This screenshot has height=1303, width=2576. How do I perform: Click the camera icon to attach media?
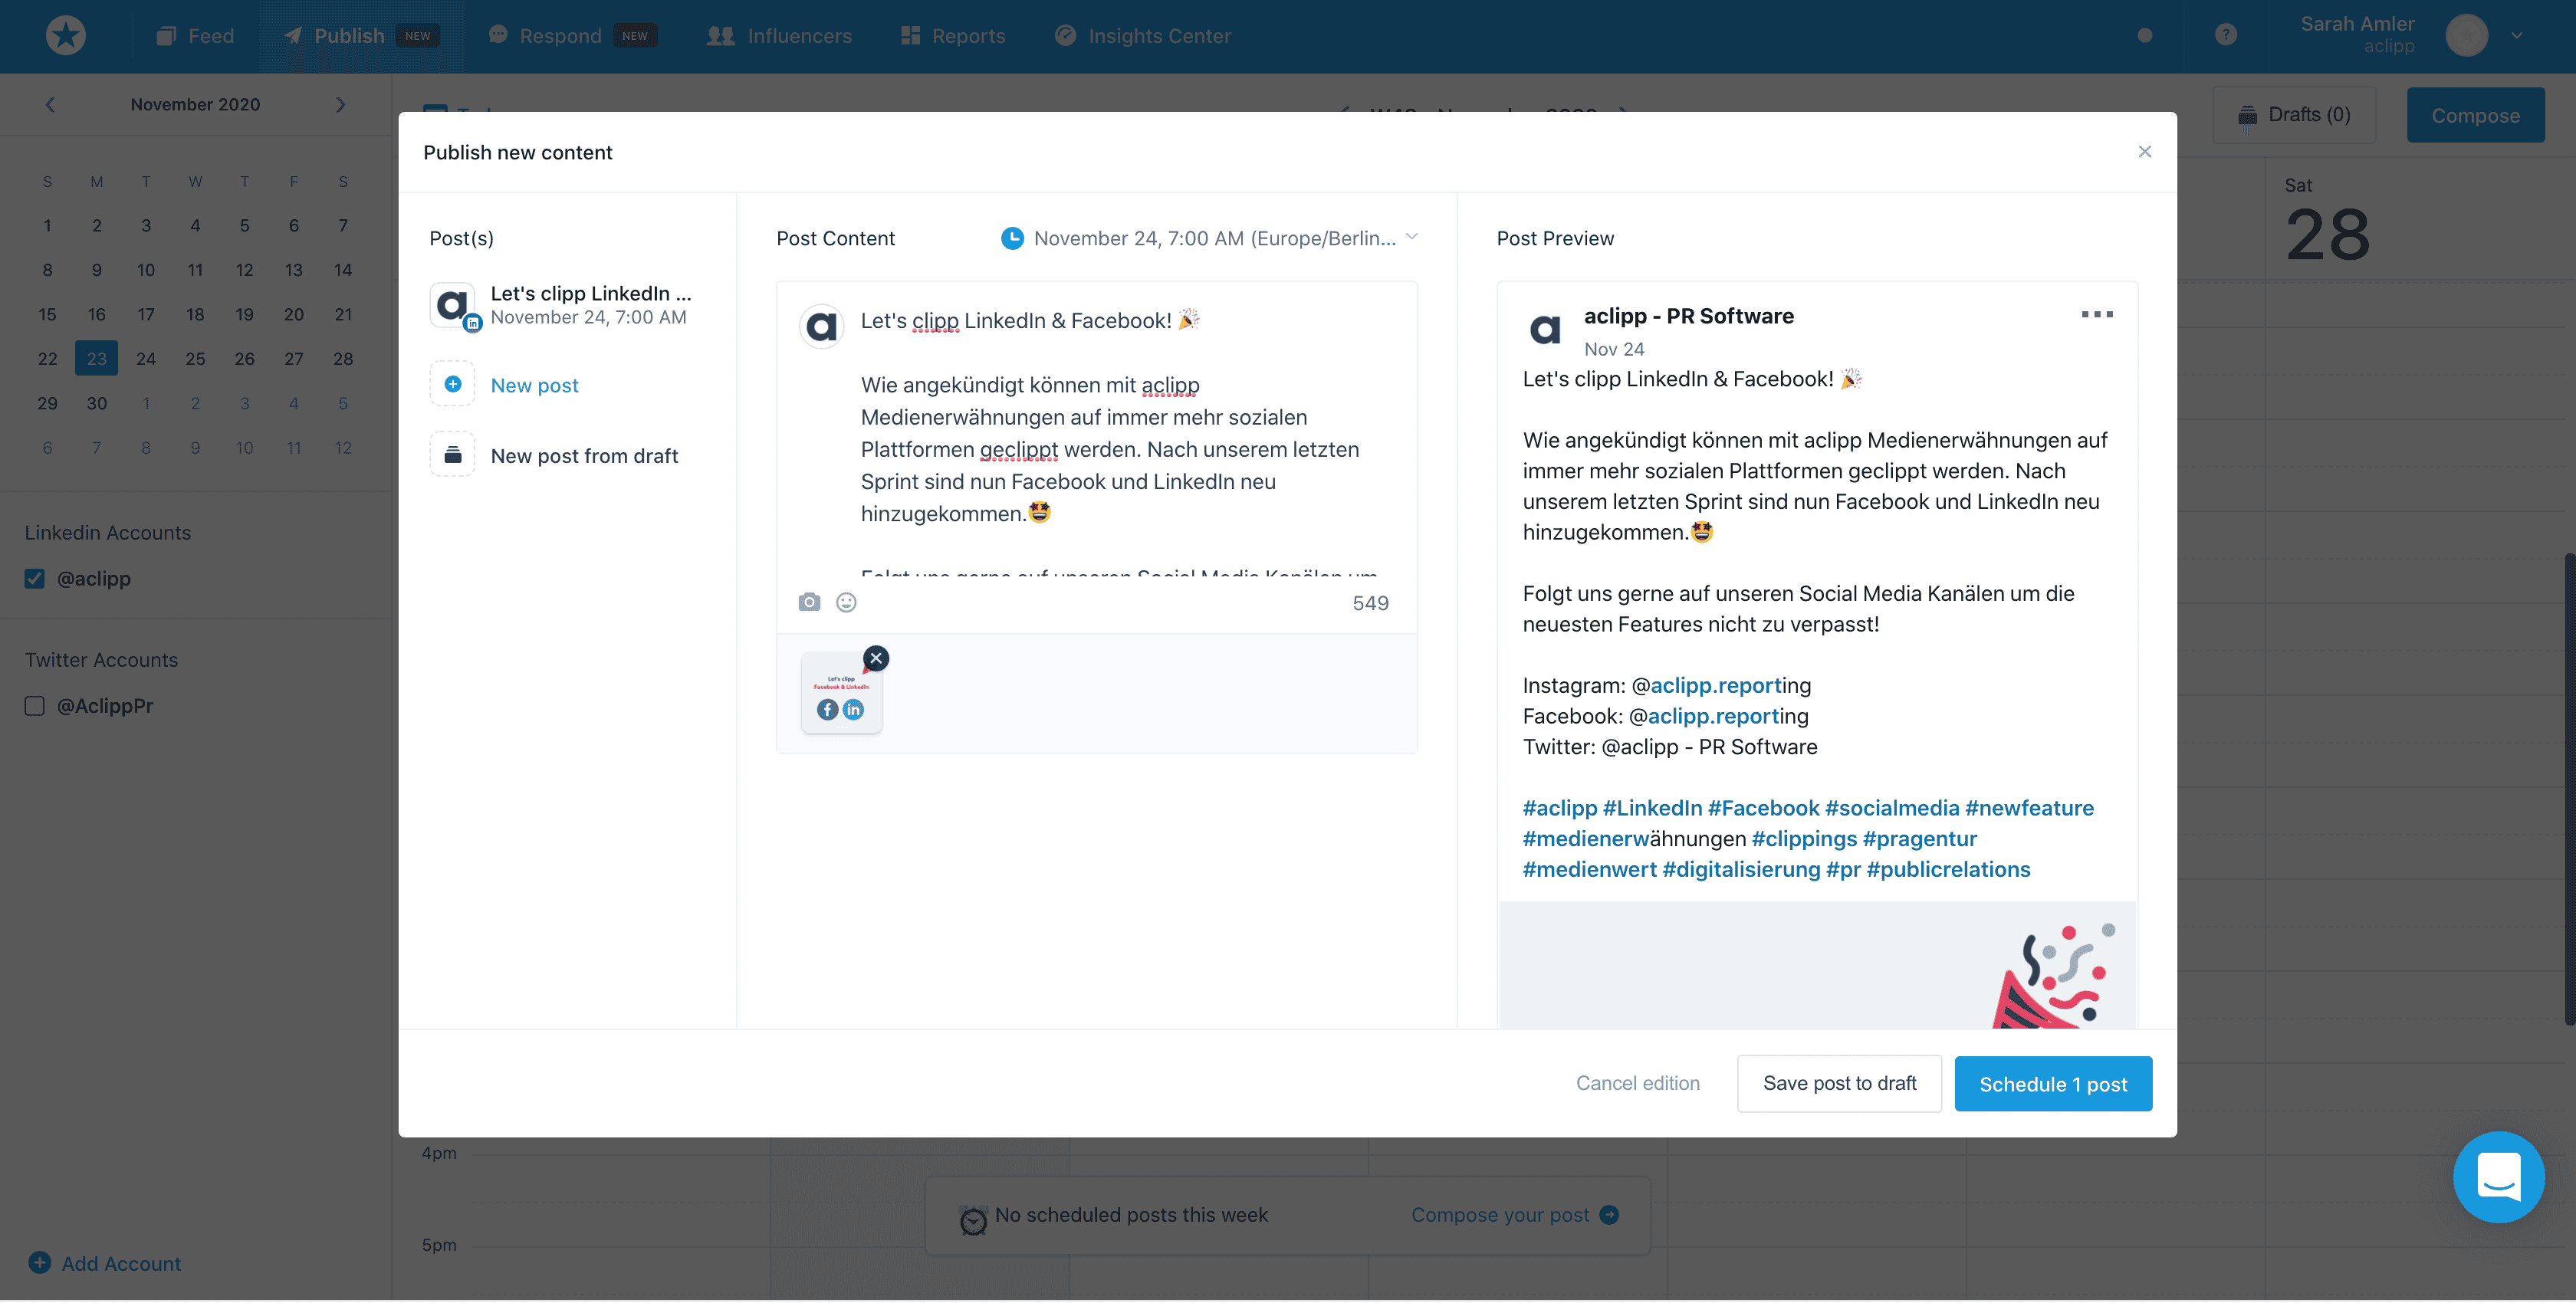pyautogui.click(x=809, y=602)
